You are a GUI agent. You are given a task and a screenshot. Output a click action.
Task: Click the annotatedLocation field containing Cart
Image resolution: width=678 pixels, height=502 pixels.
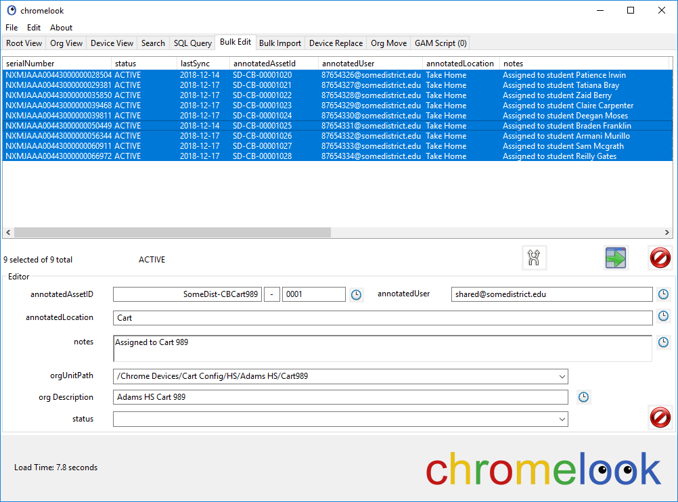[x=383, y=318]
